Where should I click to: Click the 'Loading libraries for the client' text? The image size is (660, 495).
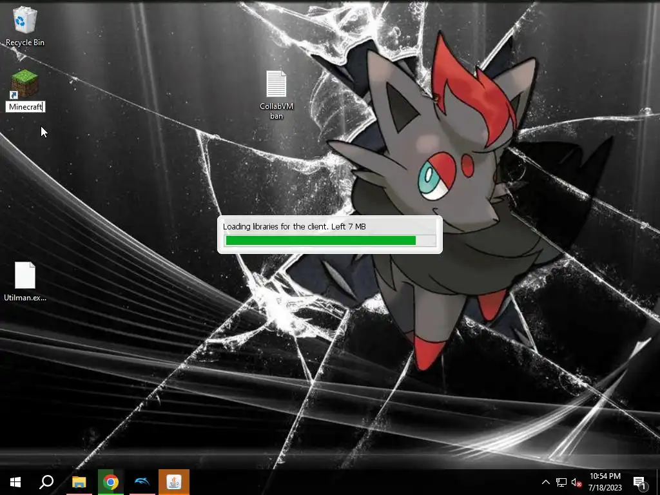pos(275,226)
